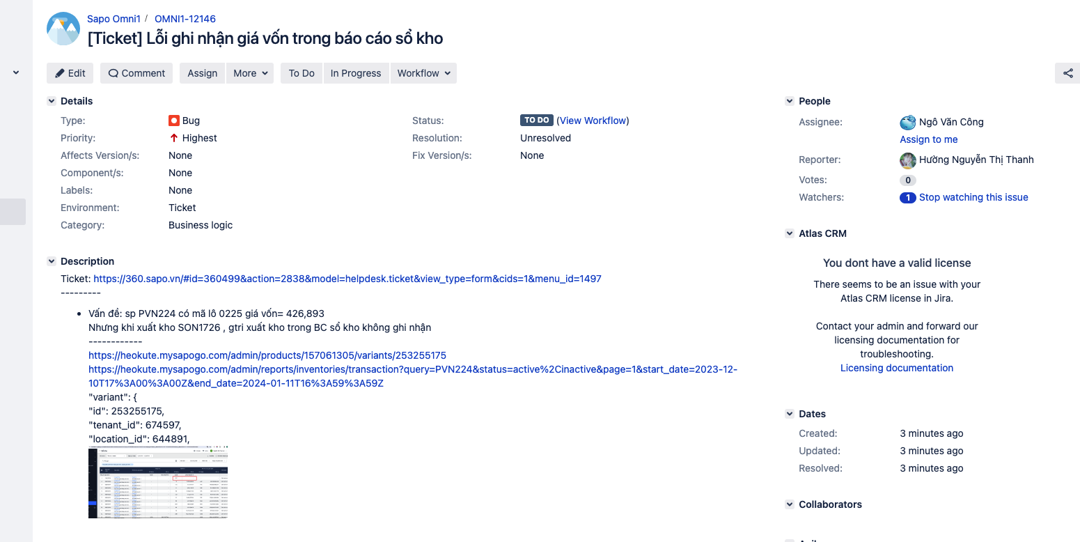Open the More dropdown menu
The width and height of the screenshot is (1080, 542).
pyautogui.click(x=250, y=73)
